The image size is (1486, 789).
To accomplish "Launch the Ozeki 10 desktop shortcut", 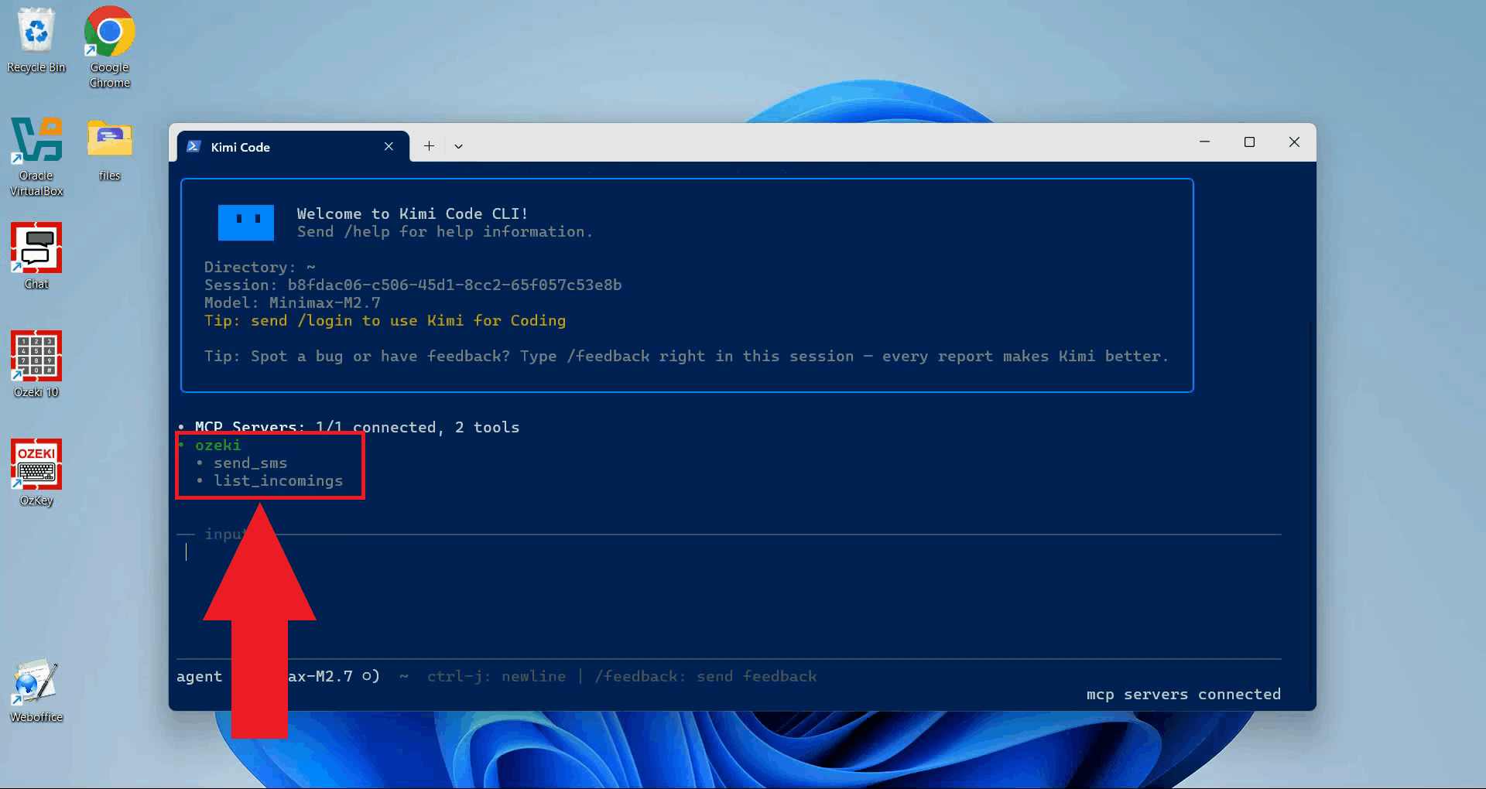I will tap(36, 364).
